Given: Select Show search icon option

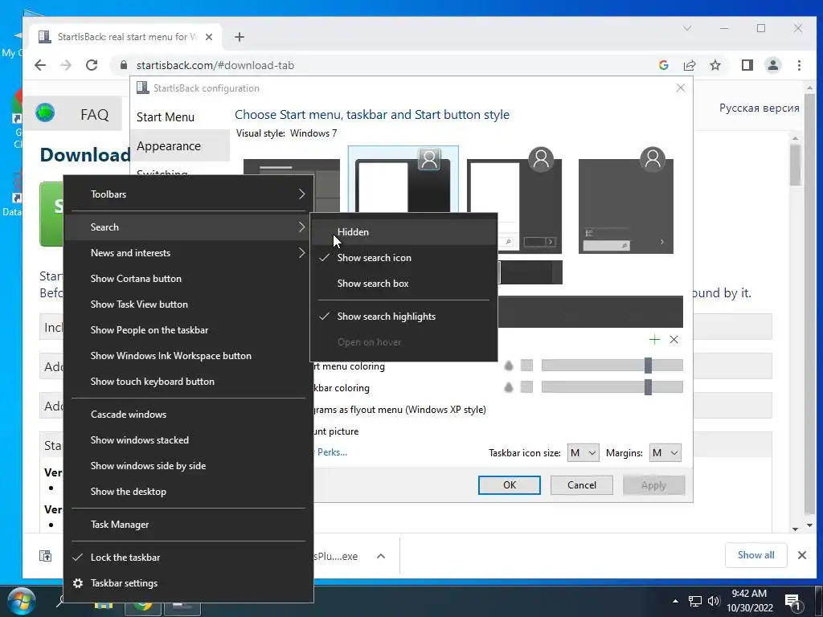Looking at the screenshot, I should [x=403, y=258].
